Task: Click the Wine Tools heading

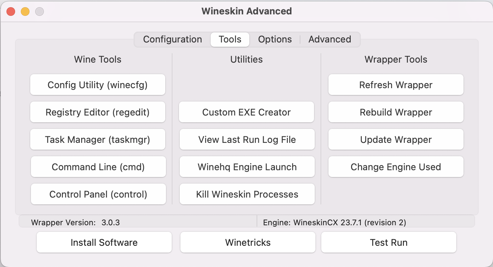Action: [x=98, y=59]
